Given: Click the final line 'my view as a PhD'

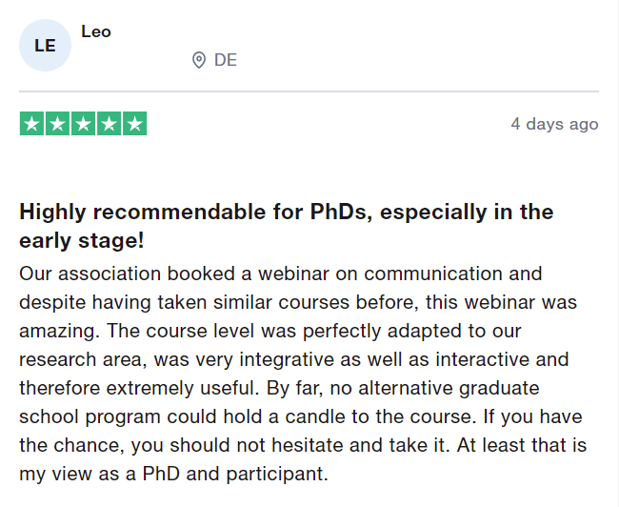Looking at the screenshot, I should [x=173, y=474].
